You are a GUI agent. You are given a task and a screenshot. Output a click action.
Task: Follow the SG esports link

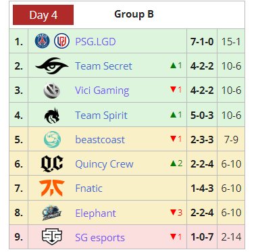coord(100,238)
